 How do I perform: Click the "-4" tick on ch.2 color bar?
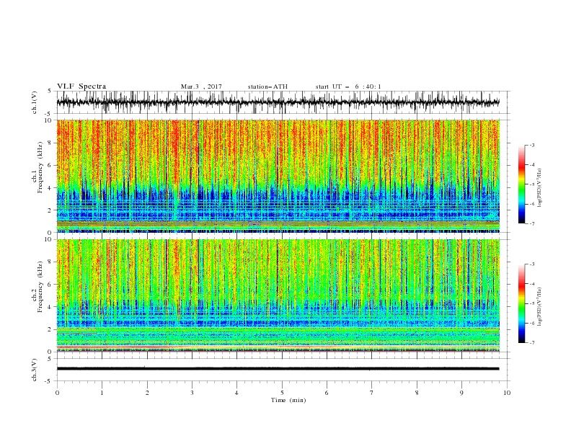tap(531, 284)
